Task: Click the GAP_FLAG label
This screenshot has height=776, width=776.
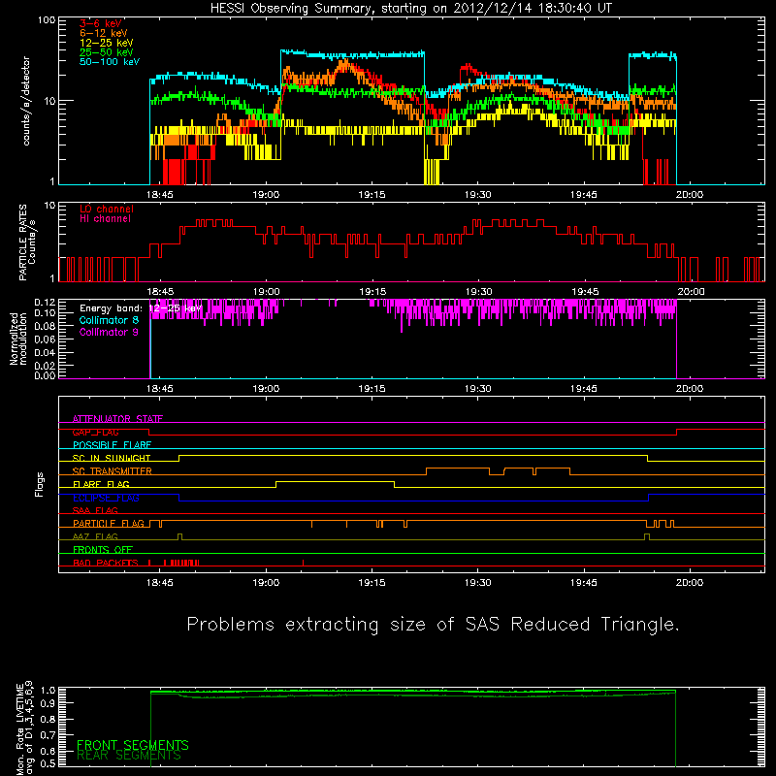Action: [x=95, y=432]
